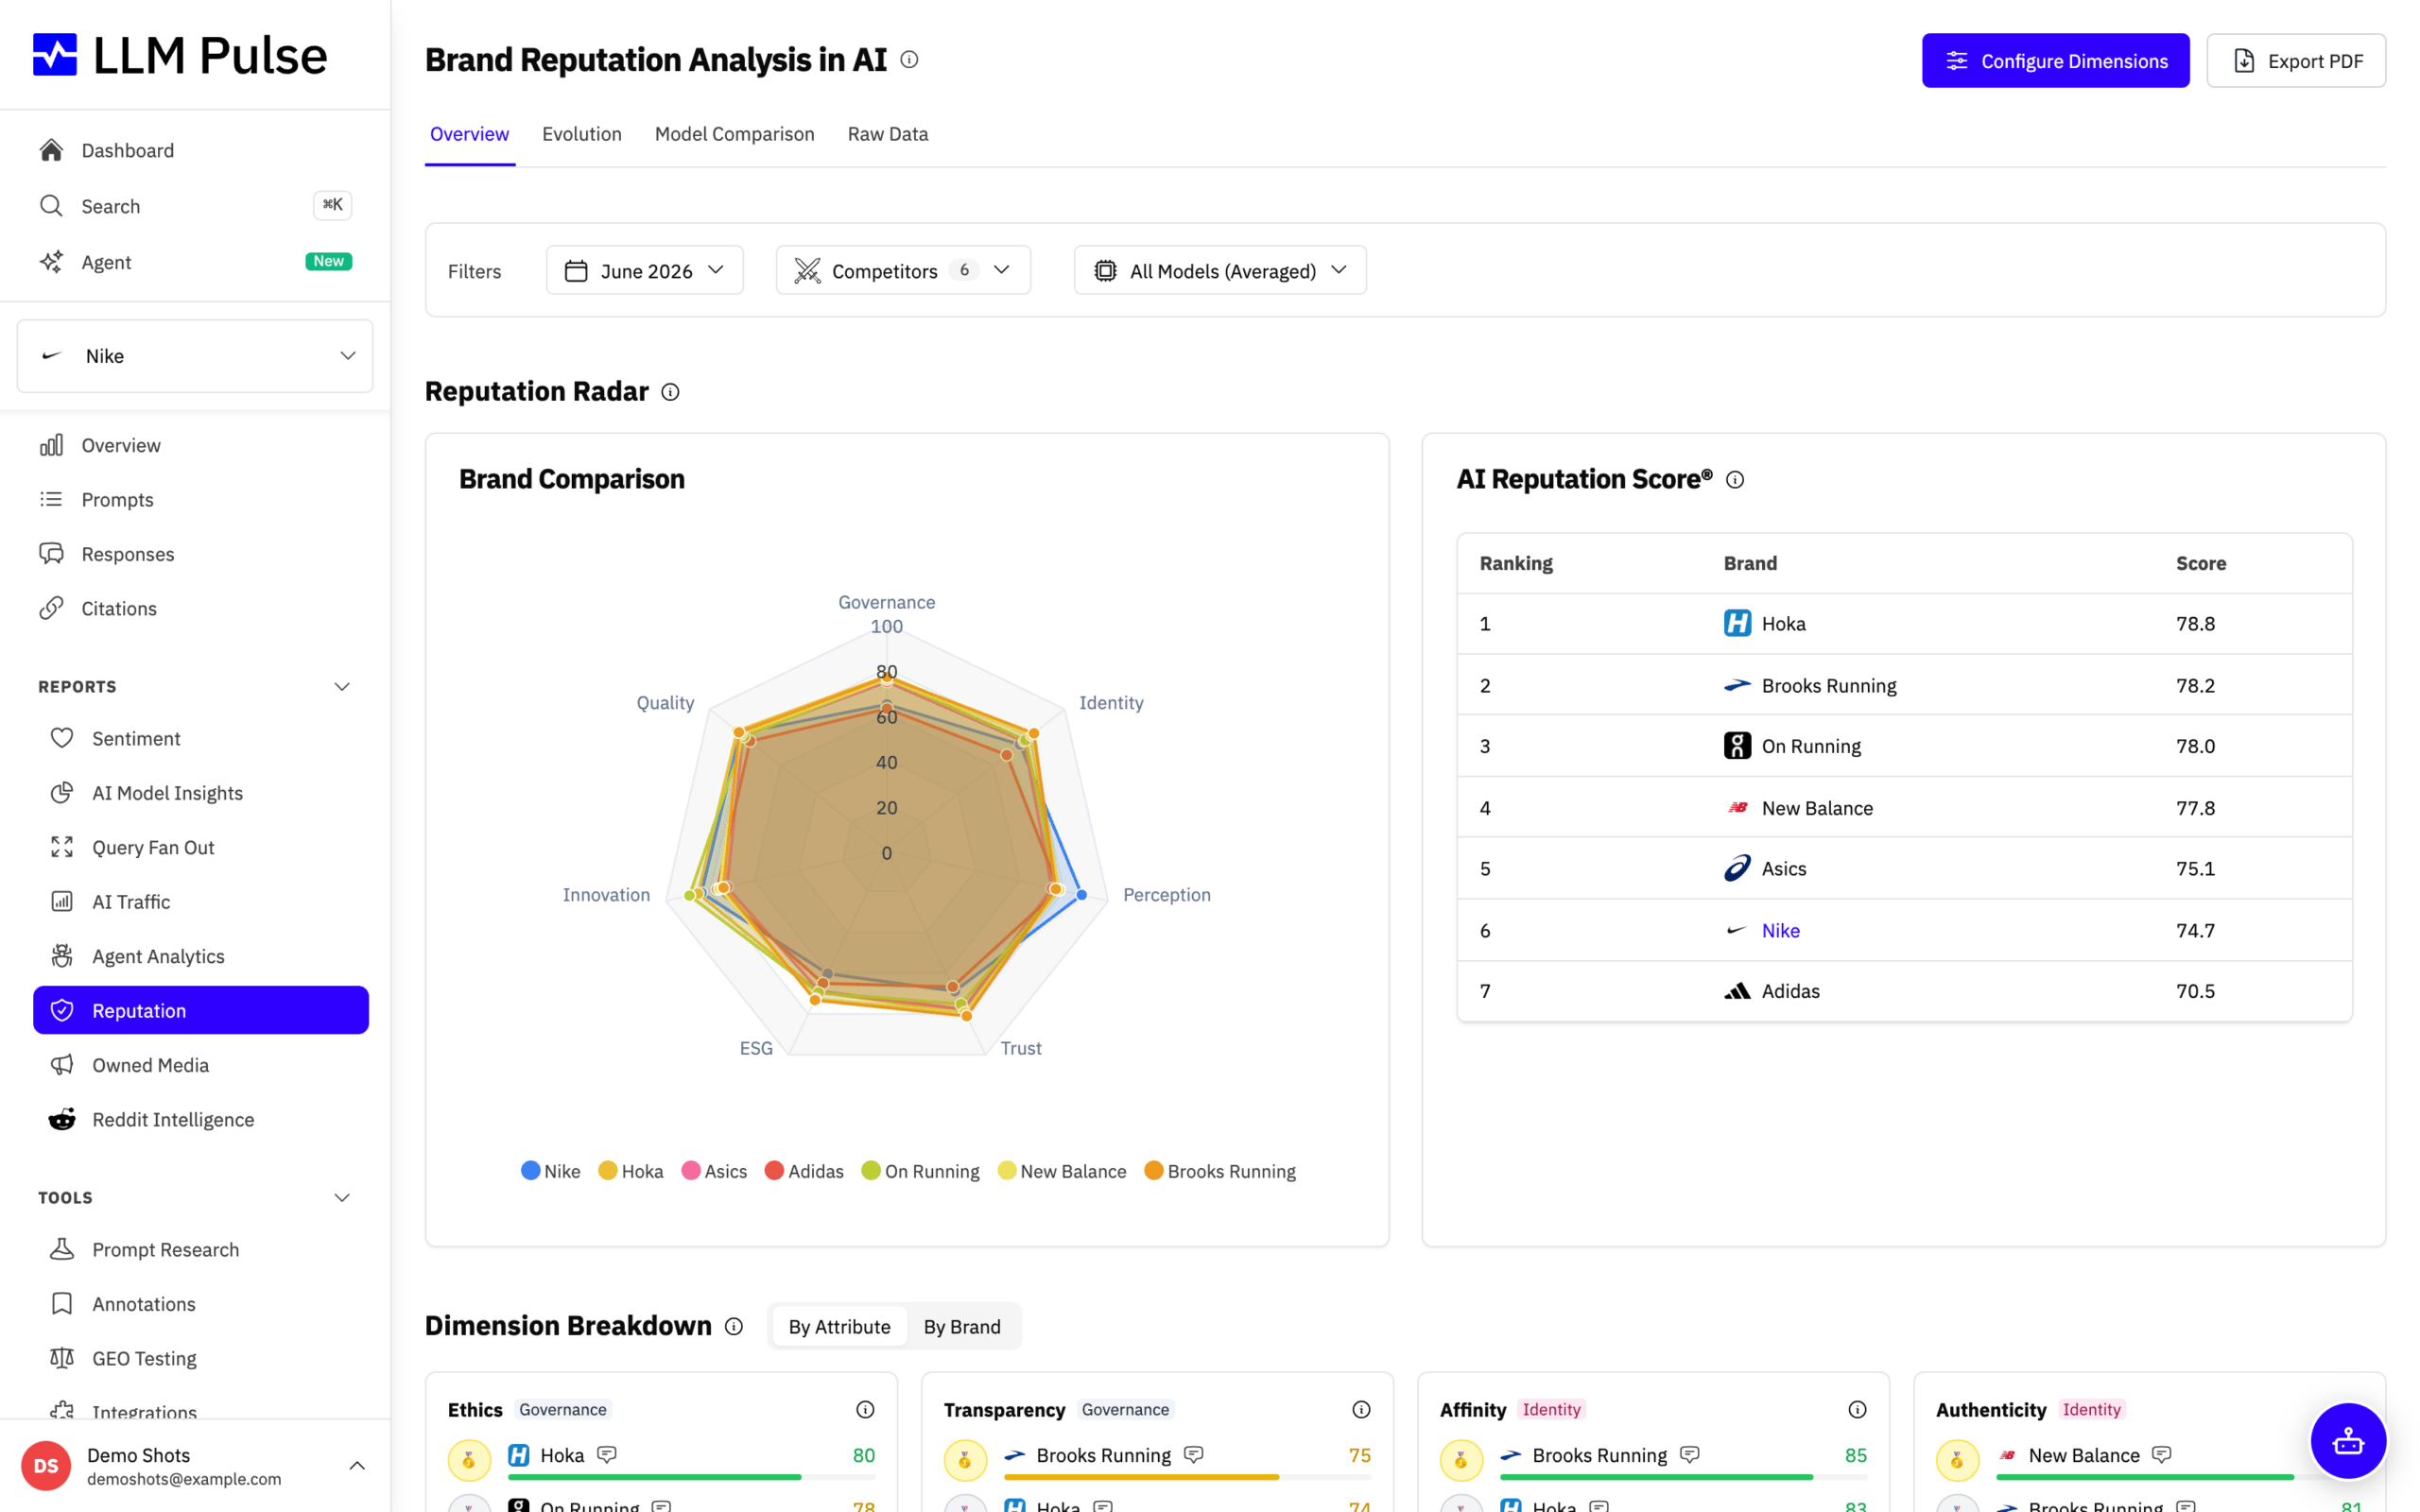Click info icon beside page title
This screenshot has height=1512, width=2420.
tap(909, 60)
